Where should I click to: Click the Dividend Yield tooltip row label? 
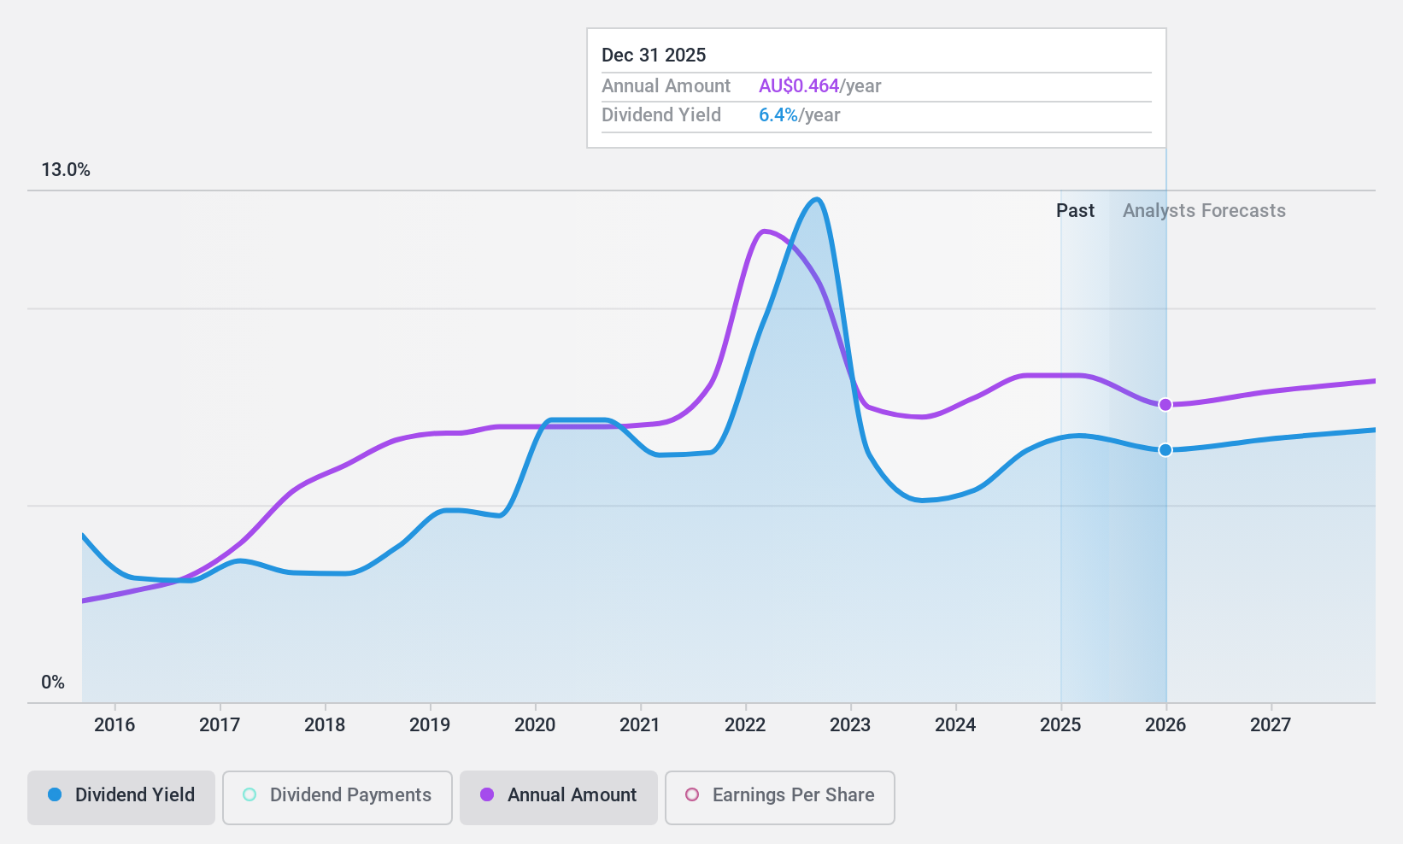tap(661, 115)
